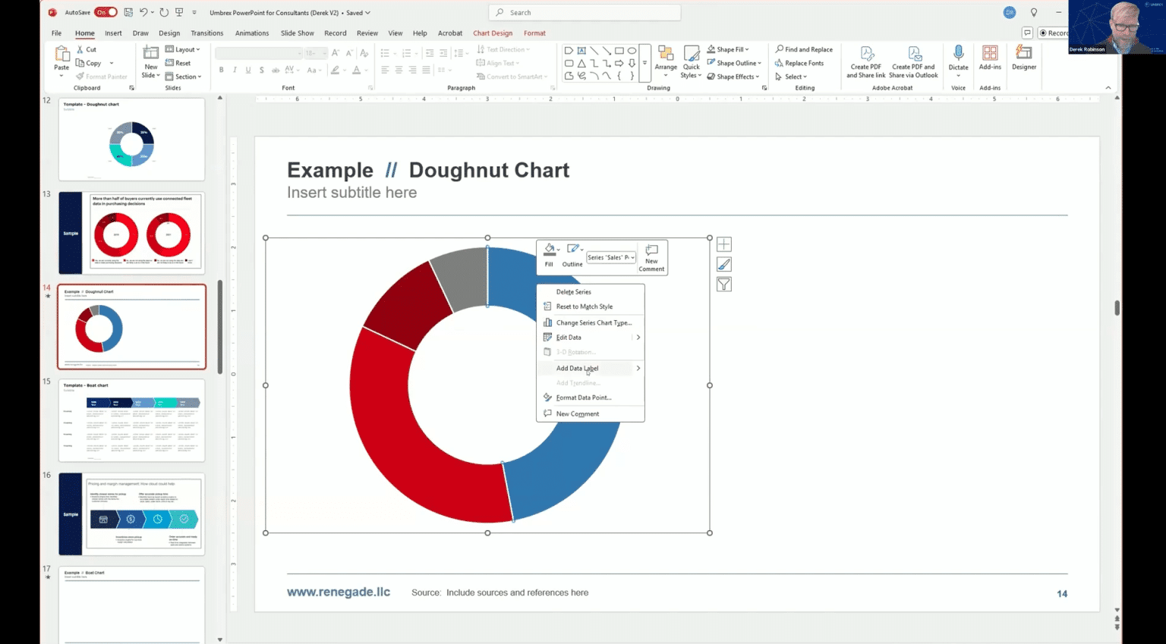The height and width of the screenshot is (644, 1166).
Task: Click the Chart Elements plus icon
Action: click(x=723, y=243)
